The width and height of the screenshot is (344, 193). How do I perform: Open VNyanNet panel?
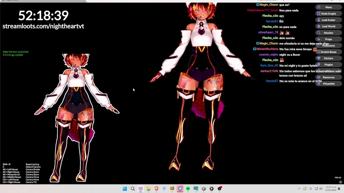[328, 84]
